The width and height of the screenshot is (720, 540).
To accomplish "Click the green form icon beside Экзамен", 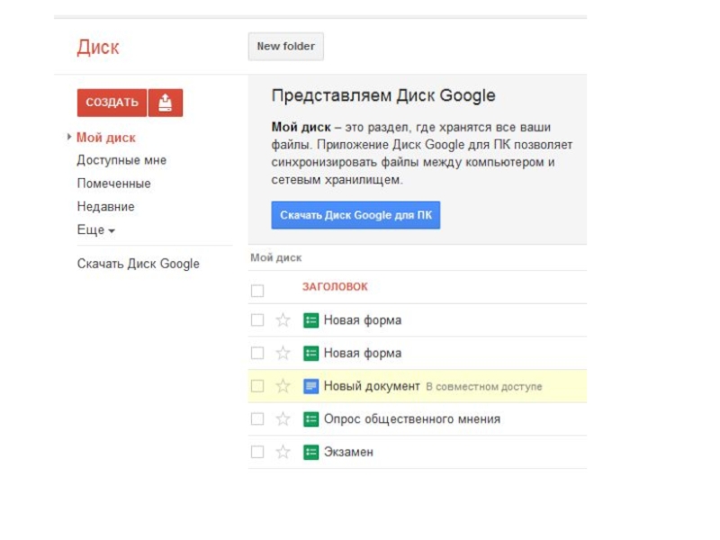I will click(x=310, y=453).
